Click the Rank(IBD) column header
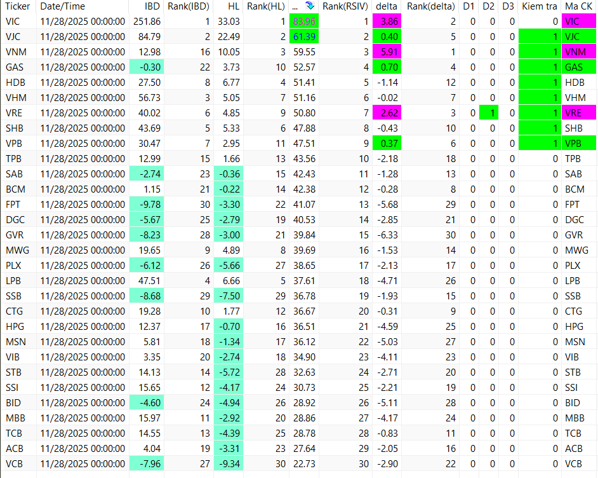 click(x=189, y=6)
